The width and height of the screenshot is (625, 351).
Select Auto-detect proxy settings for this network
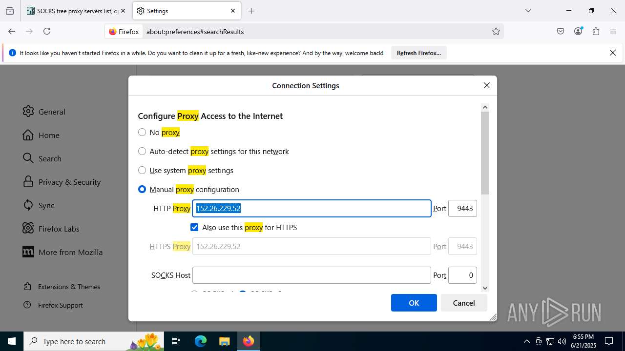tap(142, 151)
